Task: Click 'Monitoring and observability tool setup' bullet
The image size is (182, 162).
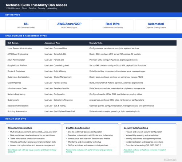Action: pyautogui.click(x=84, y=142)
